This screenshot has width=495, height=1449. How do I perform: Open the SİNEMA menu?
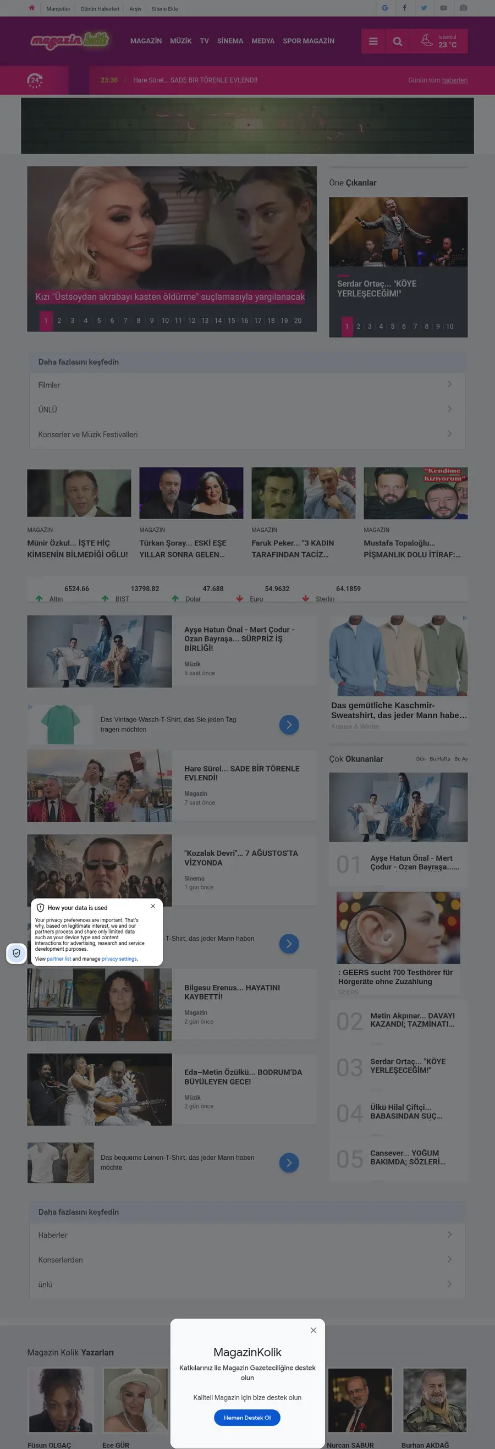[x=230, y=41]
